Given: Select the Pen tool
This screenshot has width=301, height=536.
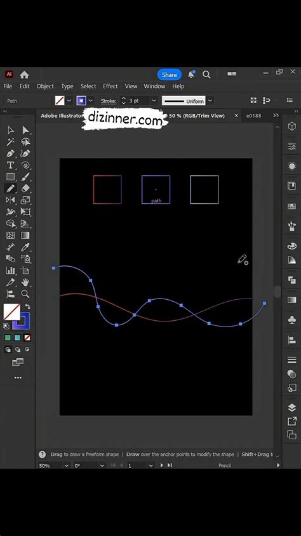Looking at the screenshot, I should pyautogui.click(x=11, y=153).
